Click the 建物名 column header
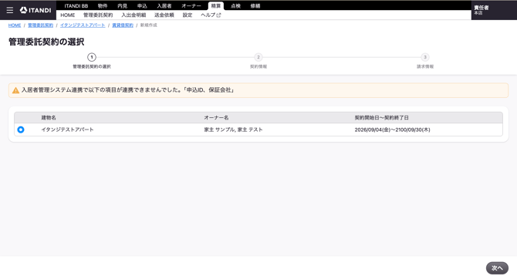This screenshot has height=279, width=517. coord(49,118)
